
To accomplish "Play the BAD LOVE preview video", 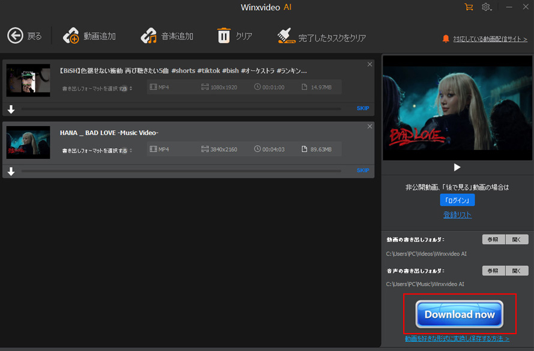I will click(457, 167).
